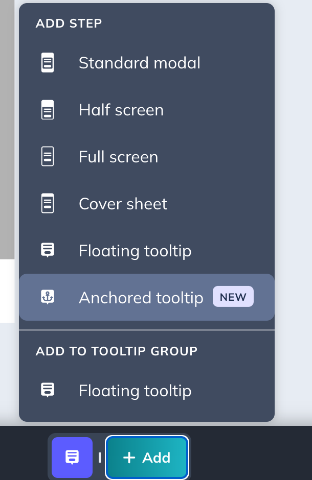312x480 pixels.
Task: Click the Cover sheet icon
Action: click(48, 204)
